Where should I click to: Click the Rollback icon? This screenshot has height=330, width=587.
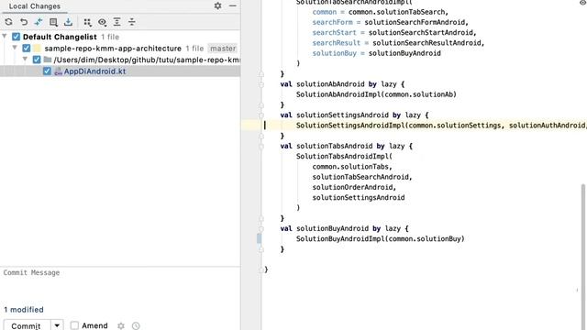[24, 22]
